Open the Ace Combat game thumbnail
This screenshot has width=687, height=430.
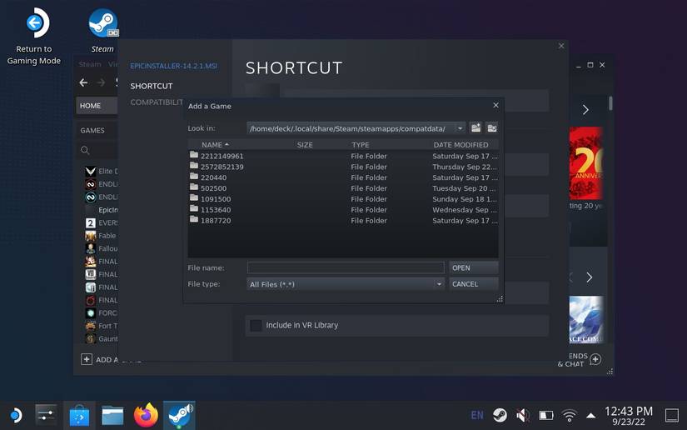[586, 319]
